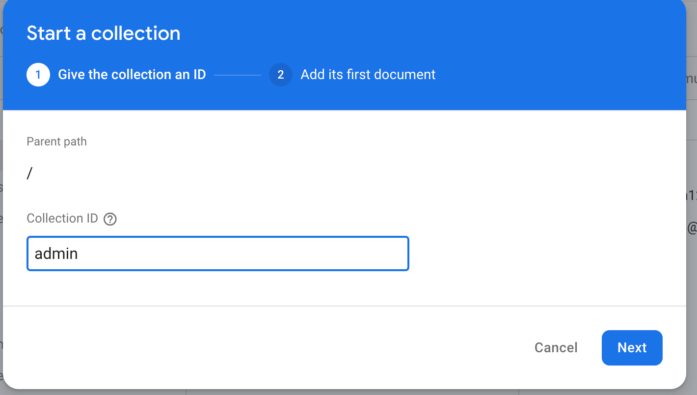The image size is (697, 395).
Task: Cancel the collection creation dialog
Action: (x=556, y=348)
